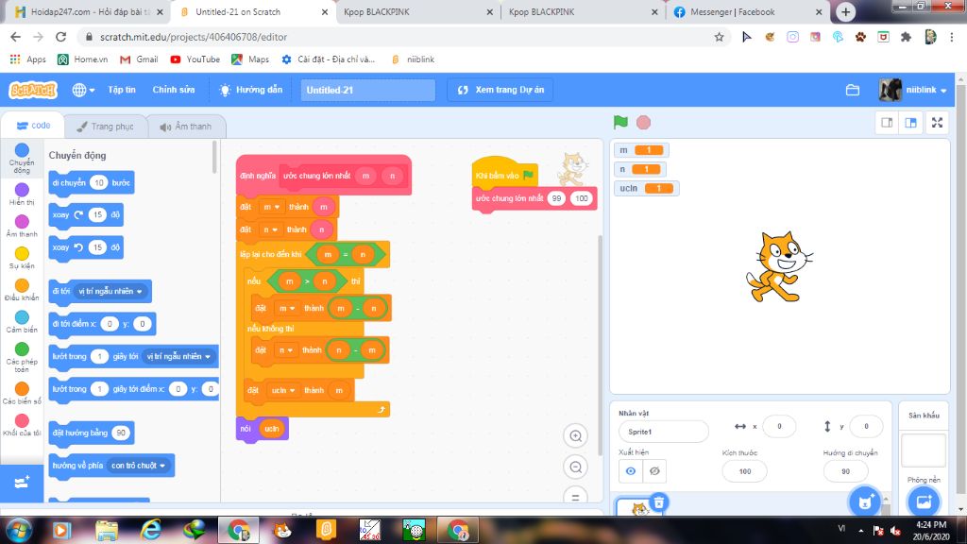The image size is (967, 544).
Task: Click the Khi bấm vào flag hat block
Action: click(504, 174)
